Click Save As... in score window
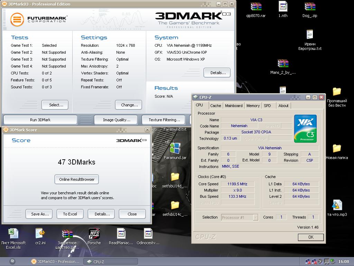This screenshot has height=266, width=354. pyautogui.click(x=39, y=214)
